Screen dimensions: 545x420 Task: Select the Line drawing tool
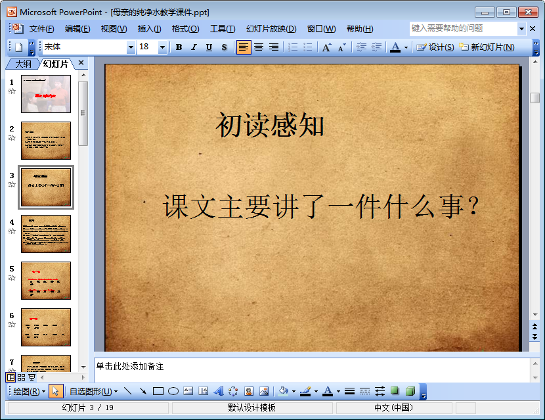point(128,392)
